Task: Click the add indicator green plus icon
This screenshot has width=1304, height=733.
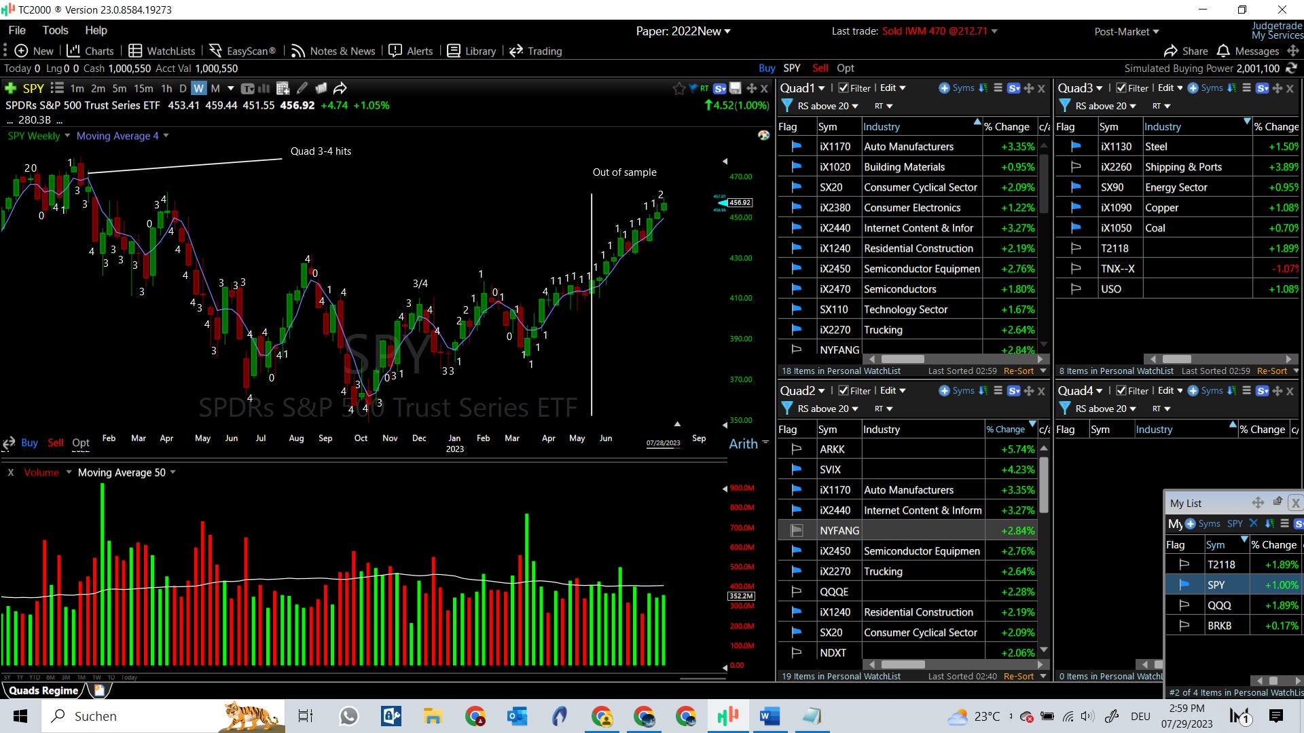Action: click(x=10, y=88)
